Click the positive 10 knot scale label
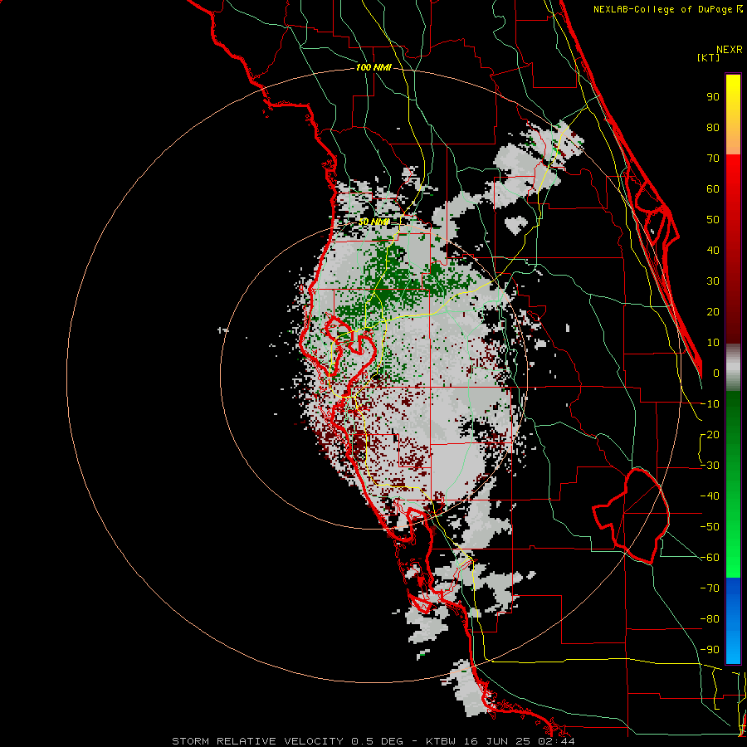The image size is (747, 747). [713, 343]
